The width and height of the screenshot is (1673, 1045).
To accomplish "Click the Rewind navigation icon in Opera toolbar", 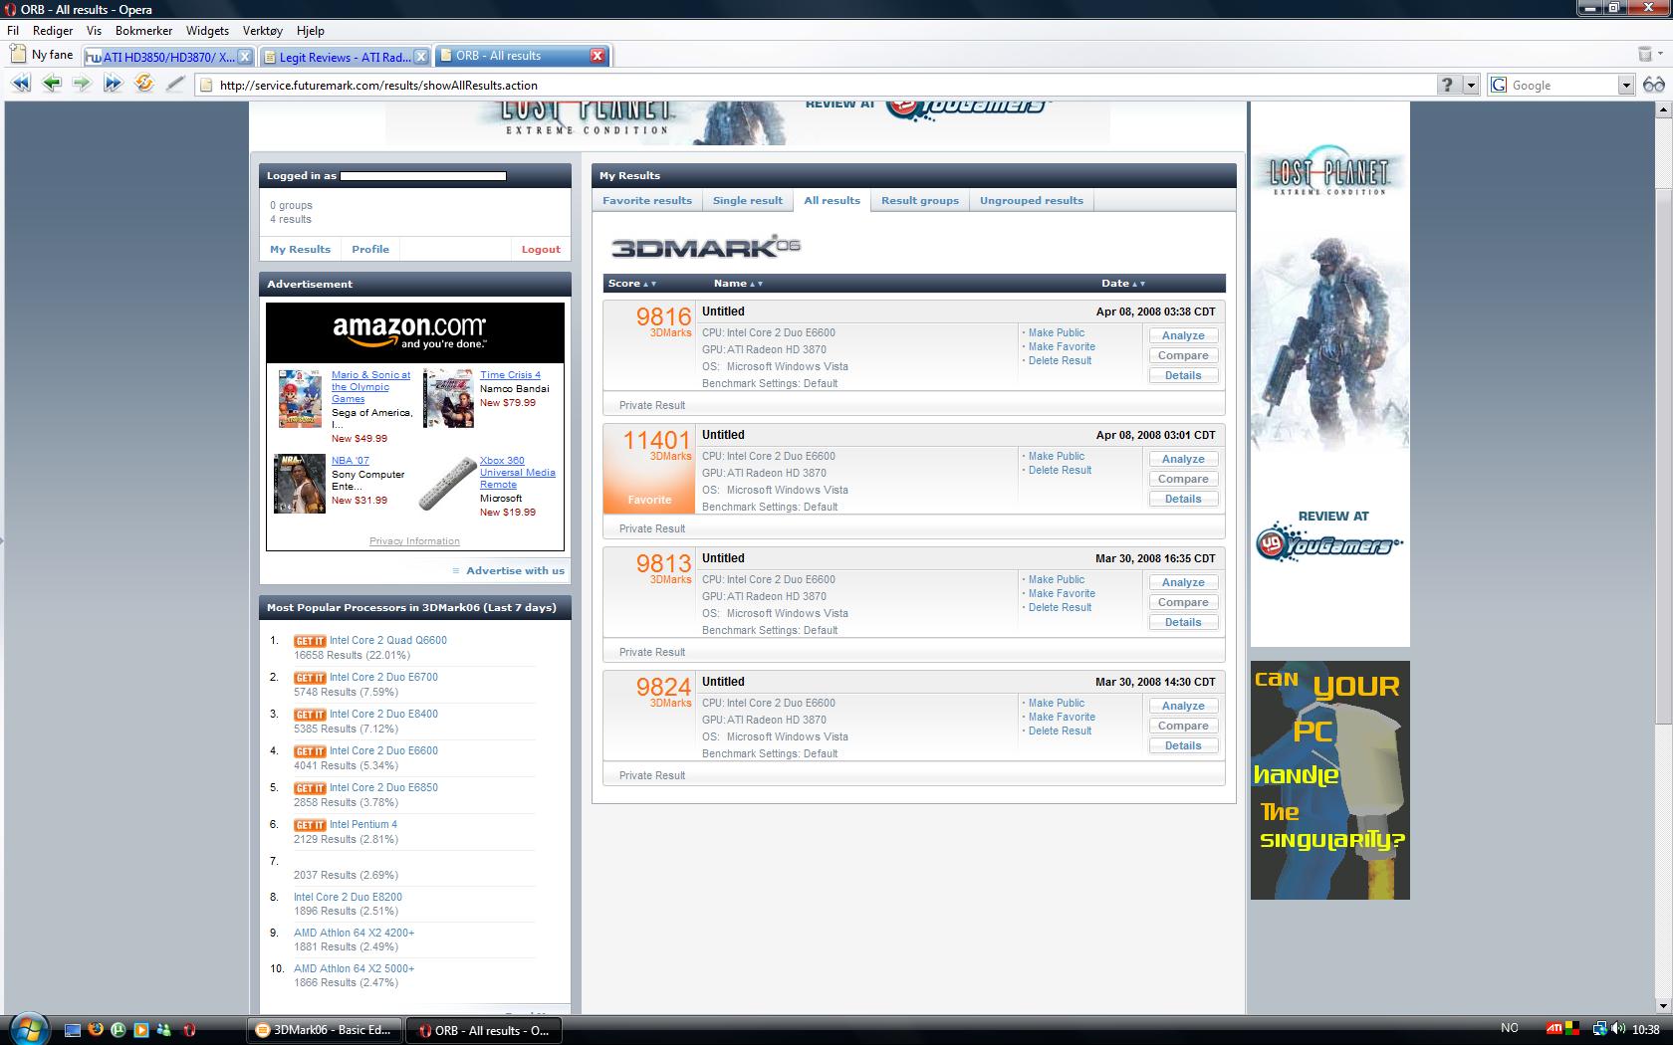I will point(20,84).
